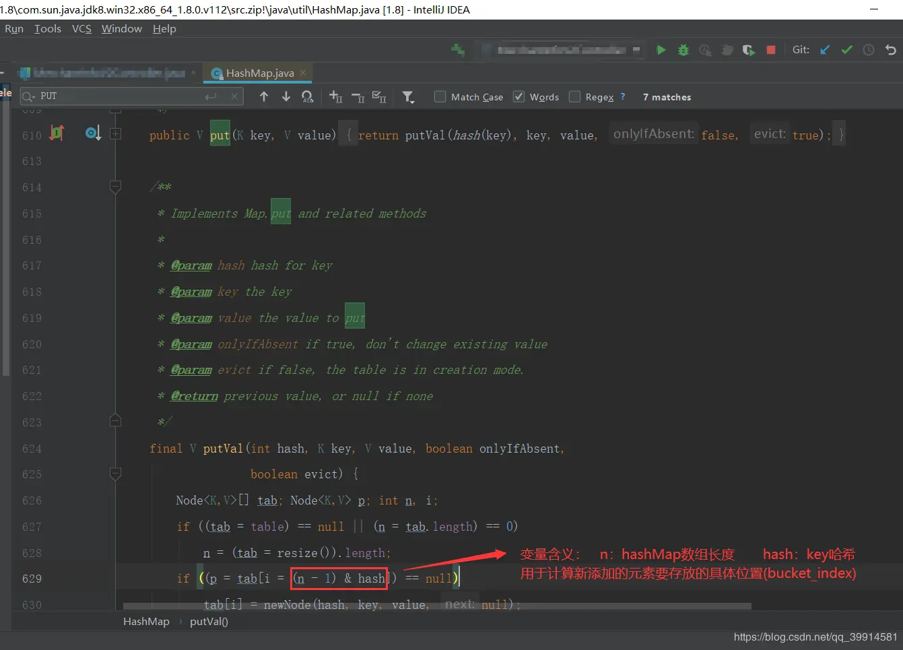Viewport: 903px width, 650px height.
Task: Click the 7 matches text
Action: (x=667, y=97)
